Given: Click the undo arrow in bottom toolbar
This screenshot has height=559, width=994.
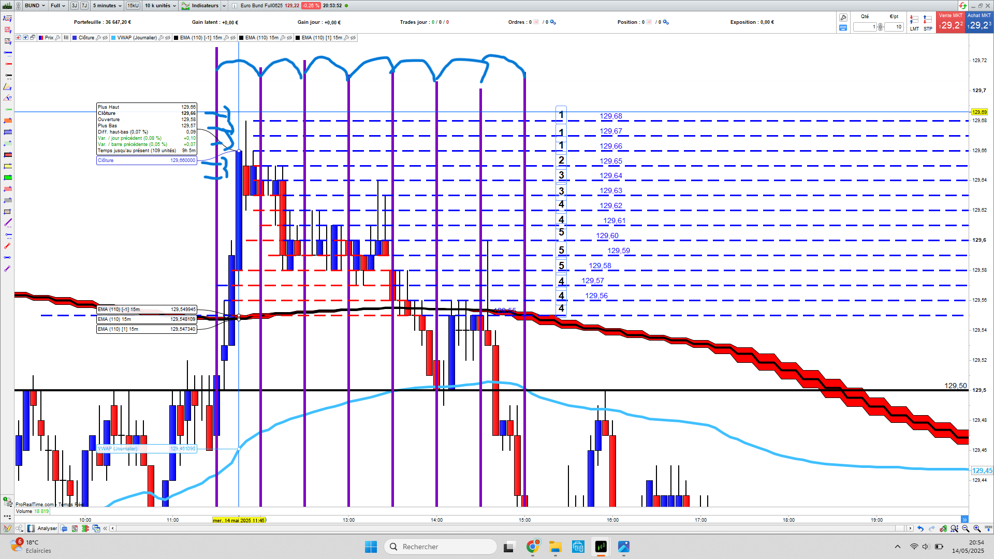Looking at the screenshot, I should (920, 528).
